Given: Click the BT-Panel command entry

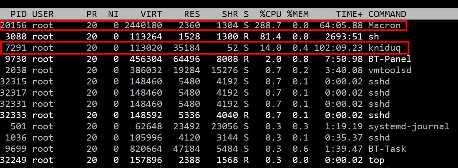Looking at the screenshot, I should pos(390,59).
